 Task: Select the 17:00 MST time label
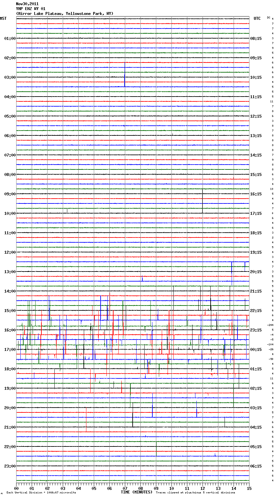[x=10, y=350]
